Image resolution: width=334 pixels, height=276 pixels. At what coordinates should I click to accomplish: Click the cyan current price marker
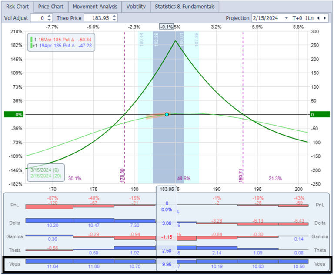[x=167, y=115]
